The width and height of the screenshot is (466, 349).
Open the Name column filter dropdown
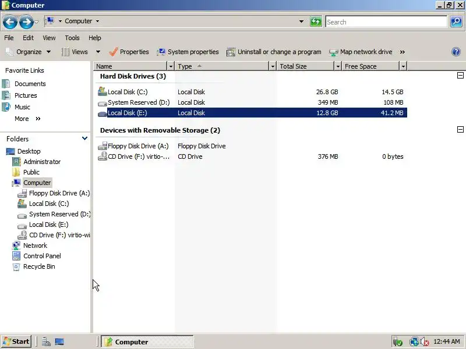[x=171, y=66]
